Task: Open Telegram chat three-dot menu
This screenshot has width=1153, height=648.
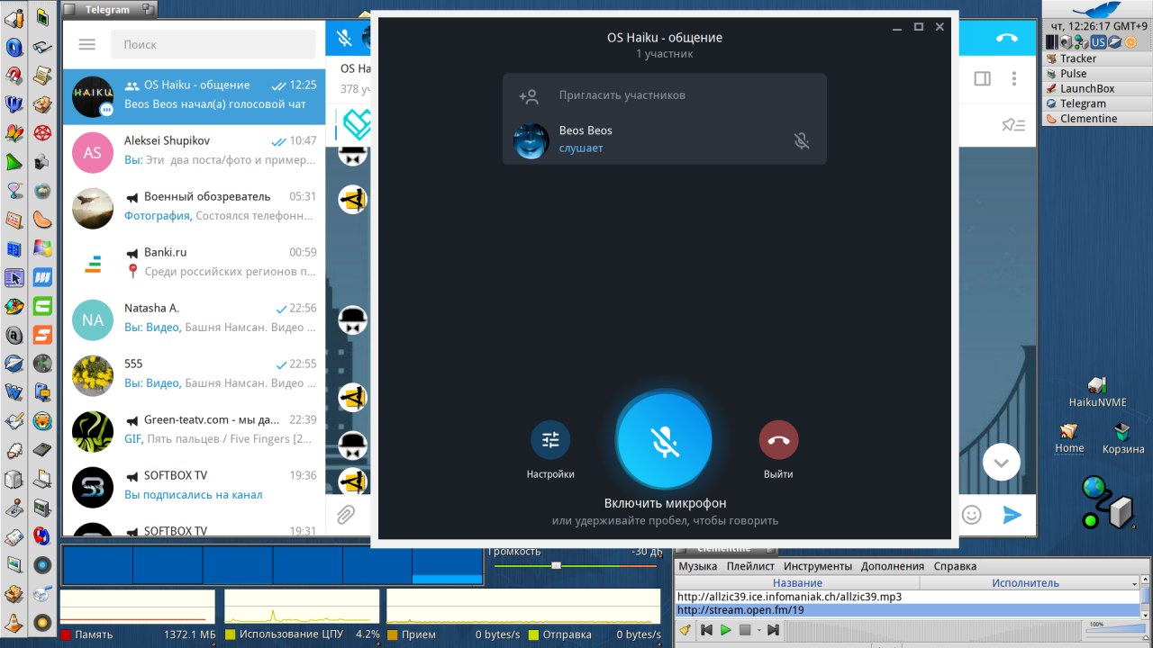Action: coord(1014,78)
